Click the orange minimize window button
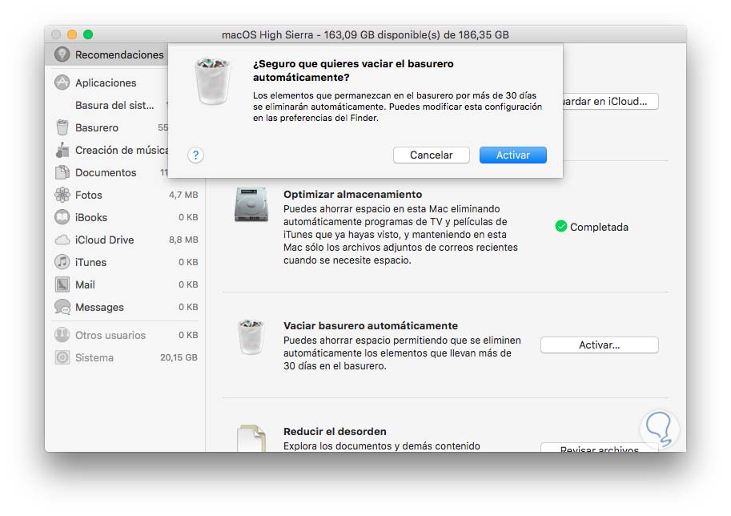The width and height of the screenshot is (731, 516). pyautogui.click(x=72, y=34)
